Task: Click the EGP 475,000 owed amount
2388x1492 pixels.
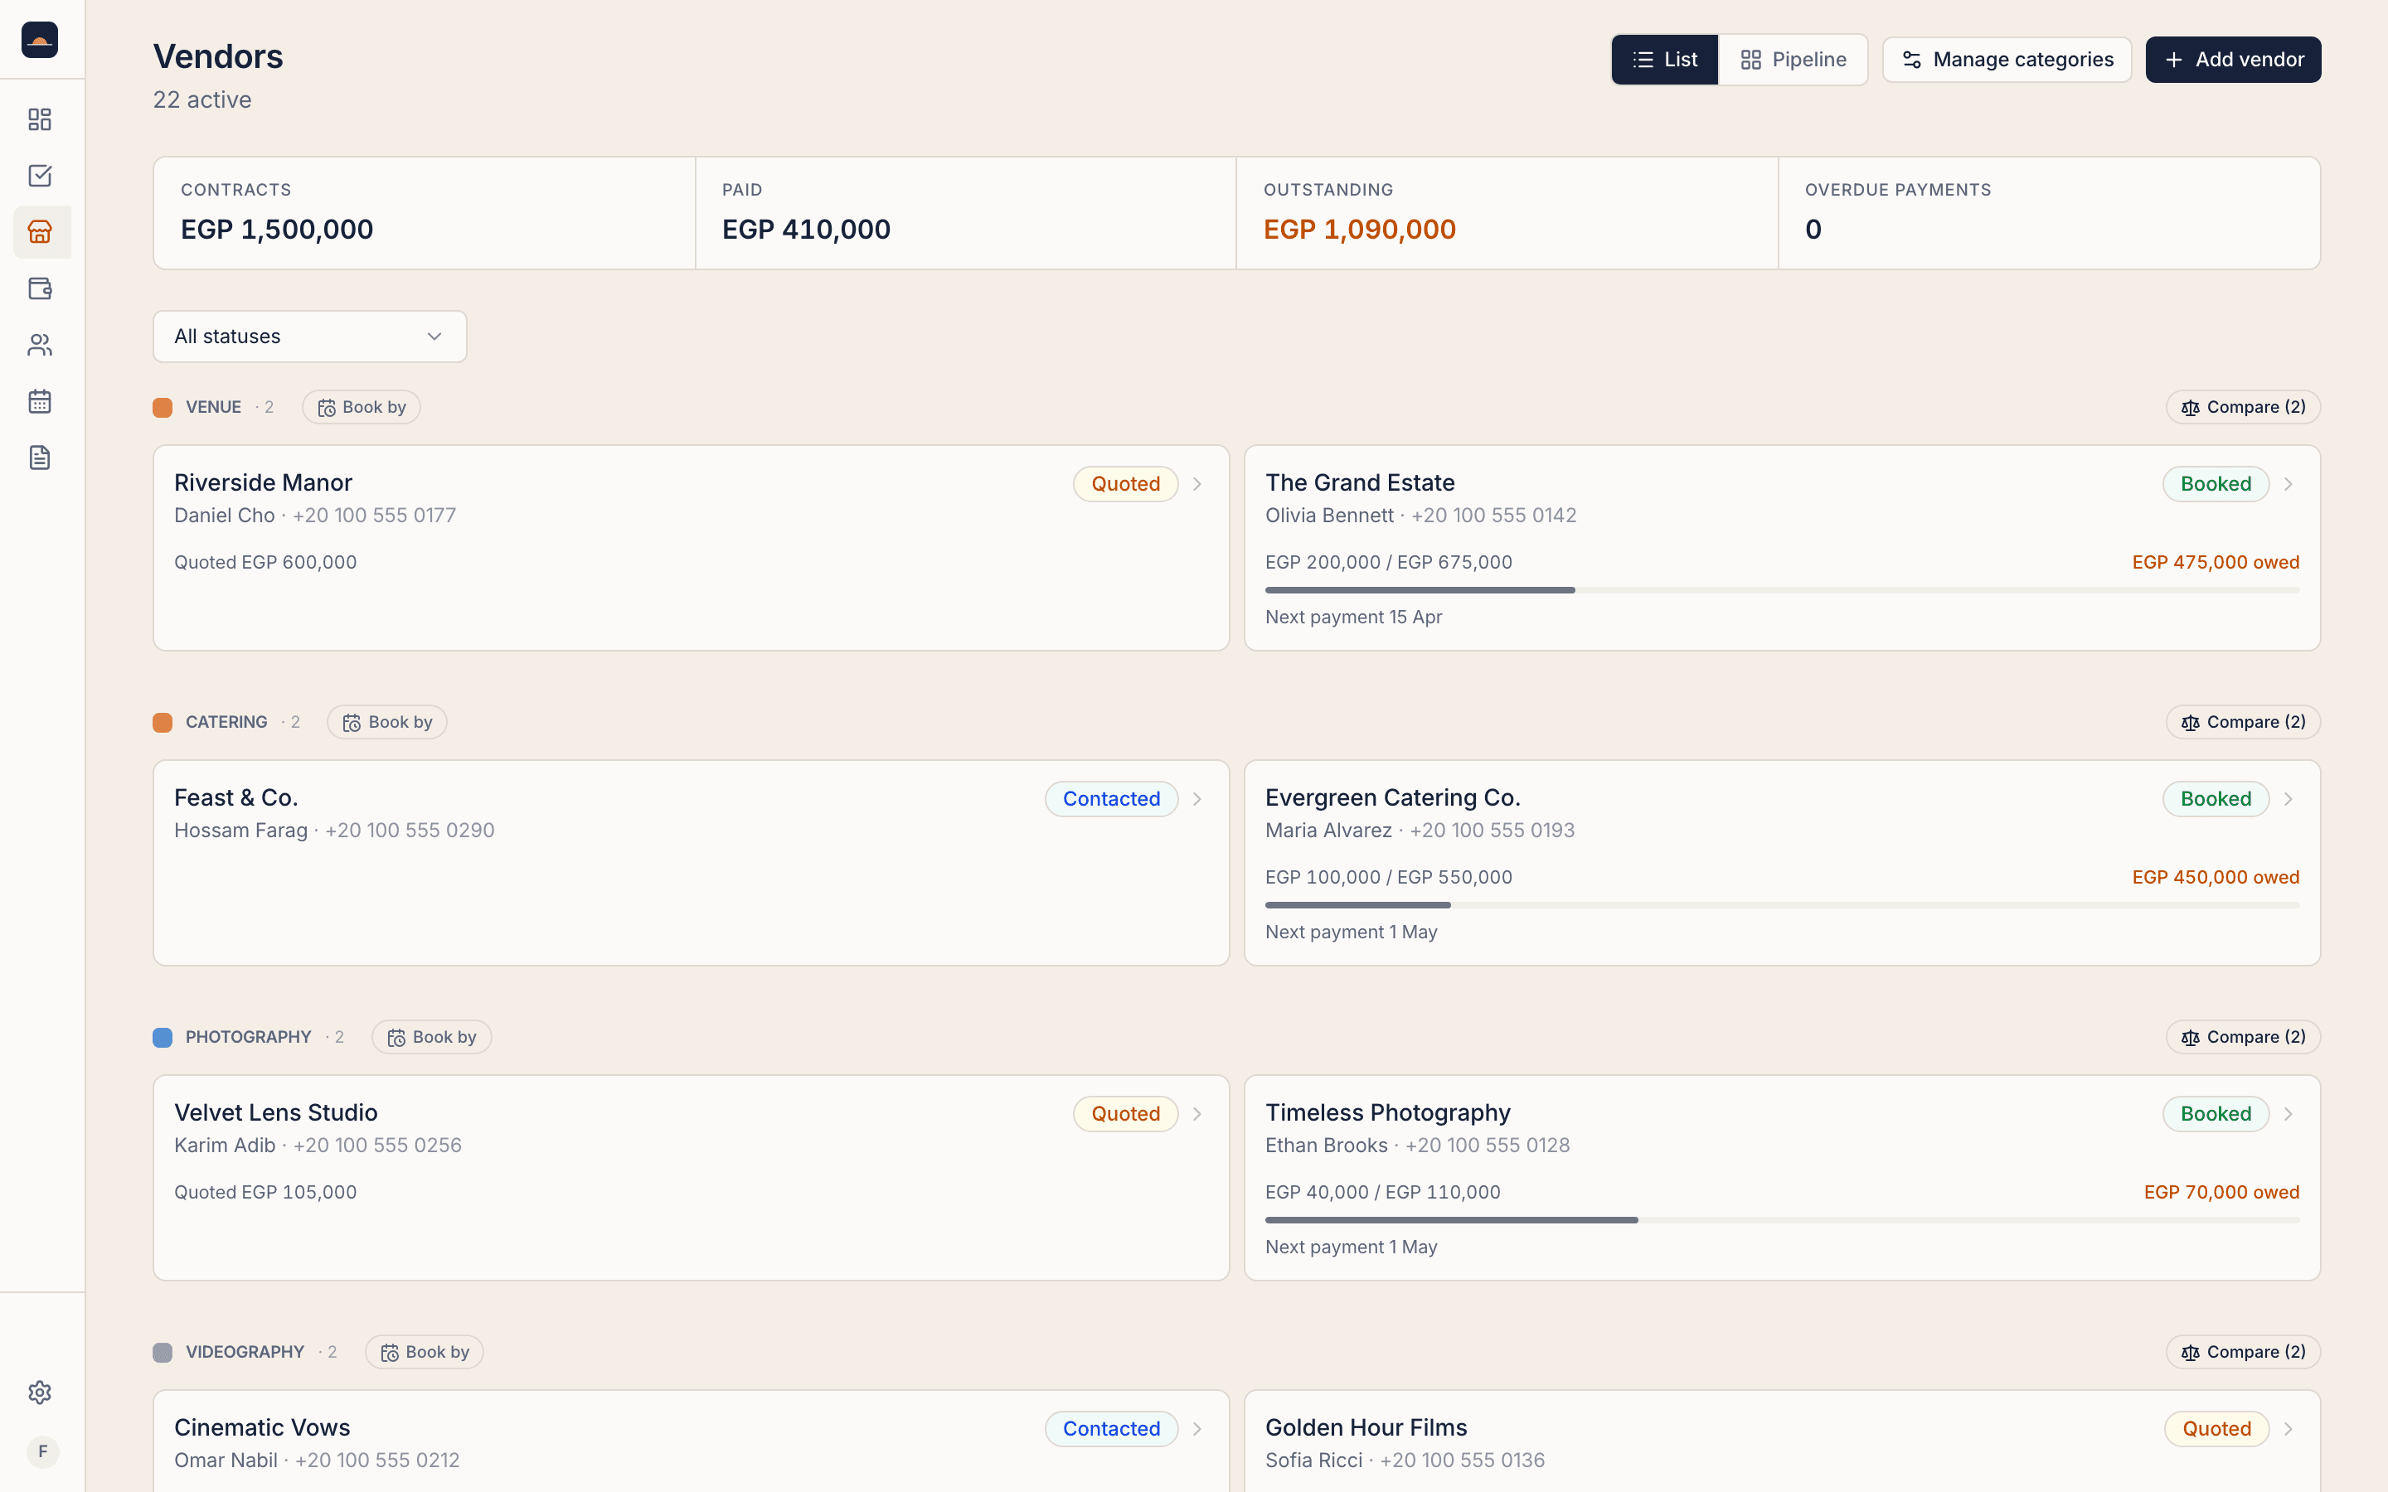Action: [x=2216, y=563]
